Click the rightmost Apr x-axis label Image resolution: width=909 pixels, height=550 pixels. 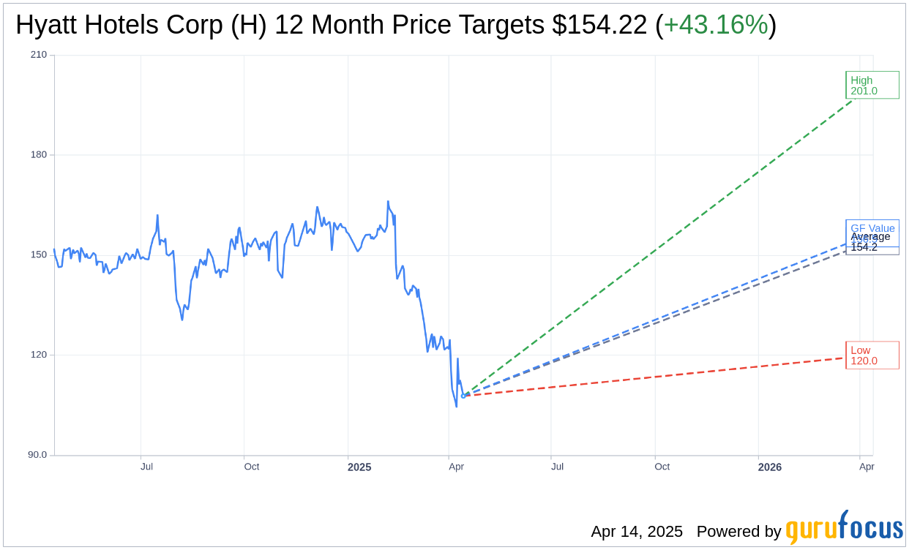(x=867, y=467)
